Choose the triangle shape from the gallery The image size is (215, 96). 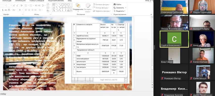coord(54,8)
